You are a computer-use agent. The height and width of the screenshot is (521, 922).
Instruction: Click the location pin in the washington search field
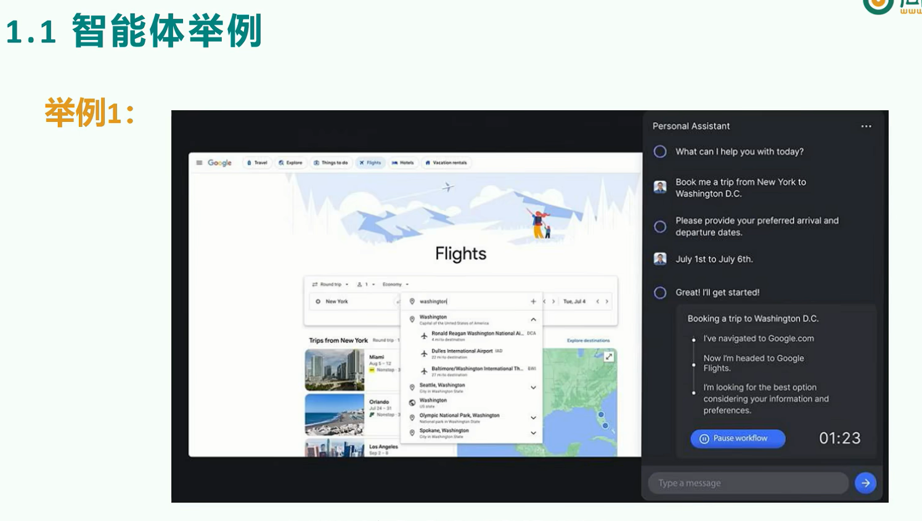412,301
